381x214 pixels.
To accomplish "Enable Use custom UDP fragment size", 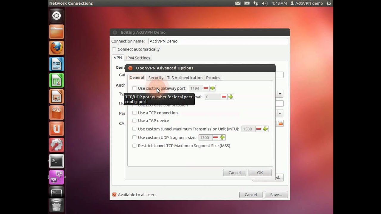I will pos(134,138).
